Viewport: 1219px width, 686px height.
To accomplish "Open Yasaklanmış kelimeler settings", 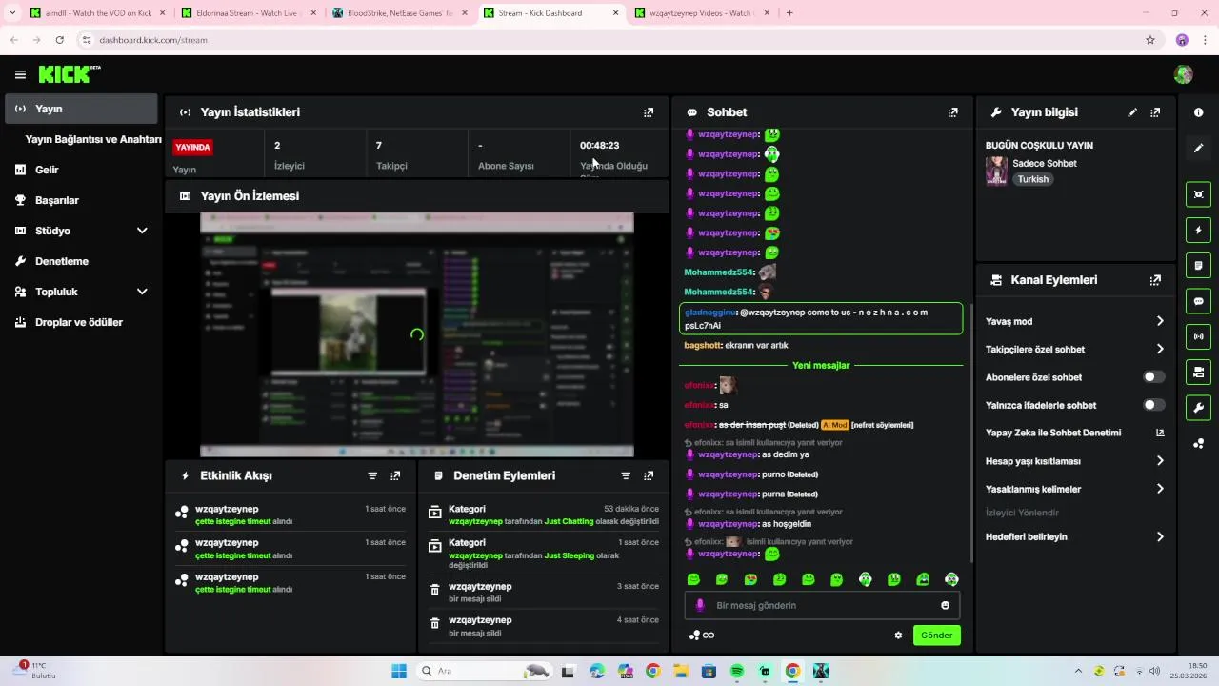I will tap(1075, 489).
